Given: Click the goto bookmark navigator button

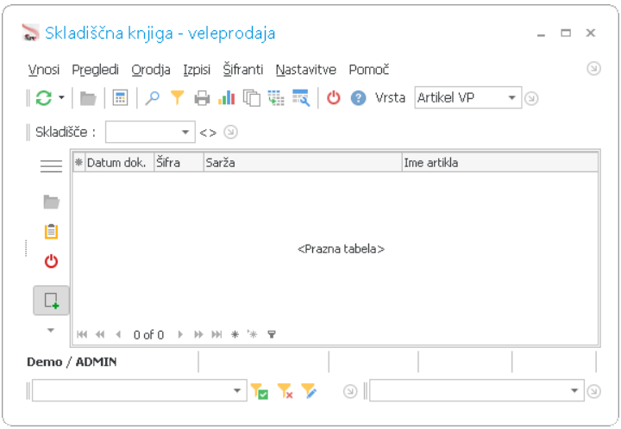Looking at the screenshot, I should coord(252,334).
